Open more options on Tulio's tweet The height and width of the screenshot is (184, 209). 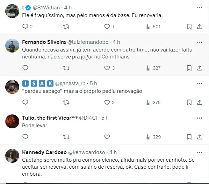(x=200, y=118)
